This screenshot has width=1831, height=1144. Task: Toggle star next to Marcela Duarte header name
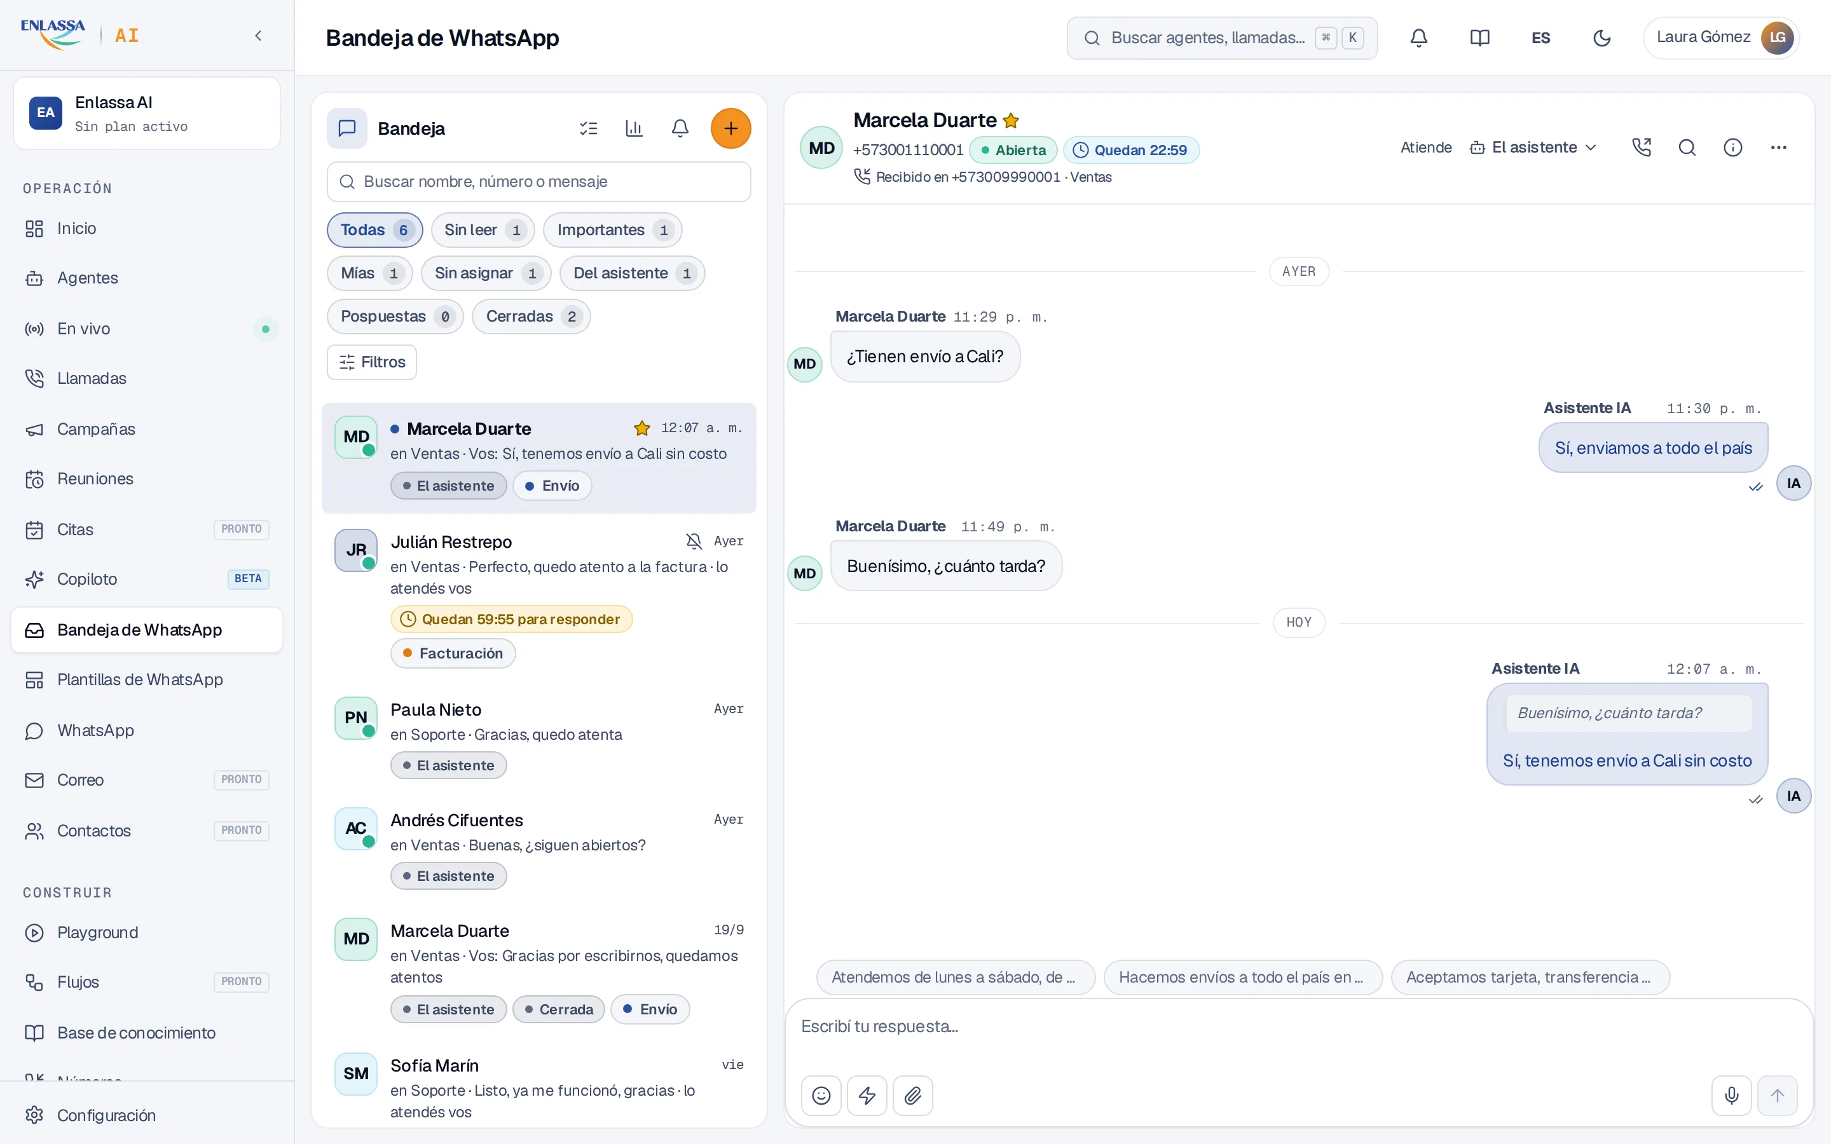(1011, 120)
